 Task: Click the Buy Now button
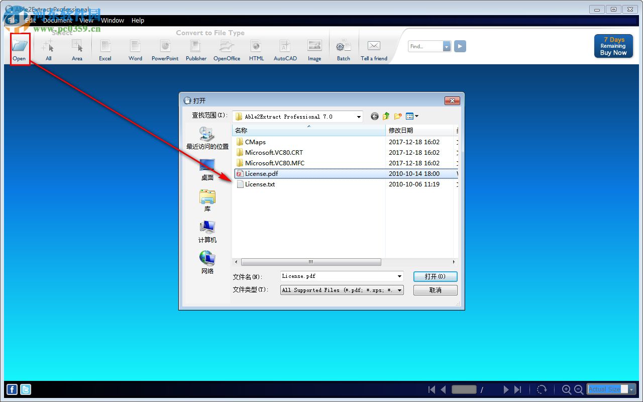click(613, 46)
